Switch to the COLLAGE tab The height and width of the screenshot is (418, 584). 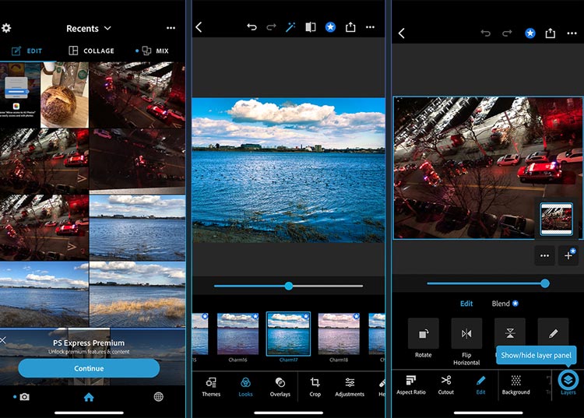[x=92, y=51]
